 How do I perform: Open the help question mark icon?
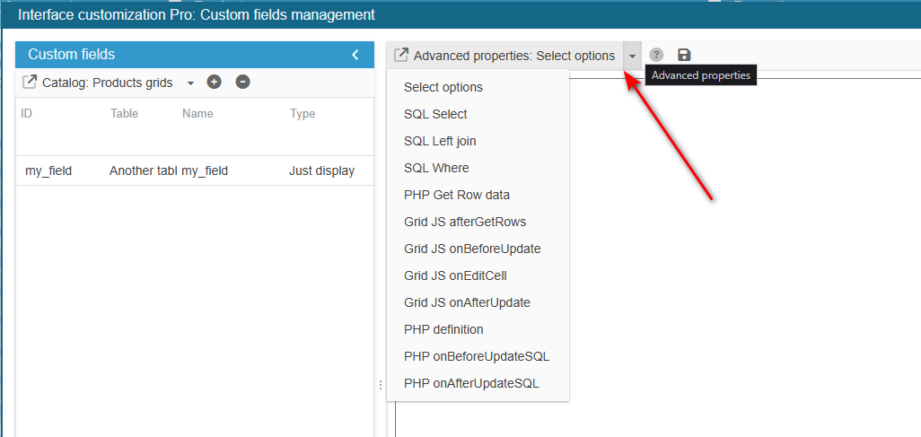coord(656,56)
